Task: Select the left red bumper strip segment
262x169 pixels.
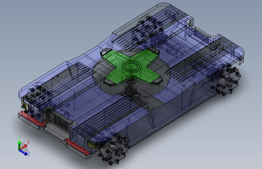Action: point(32,119)
